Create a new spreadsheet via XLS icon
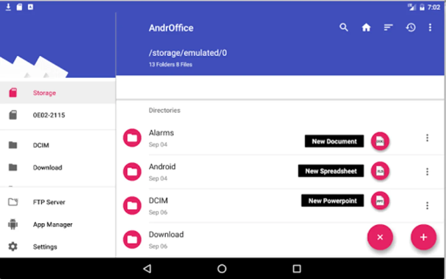The width and height of the screenshot is (446, 279). click(x=380, y=171)
